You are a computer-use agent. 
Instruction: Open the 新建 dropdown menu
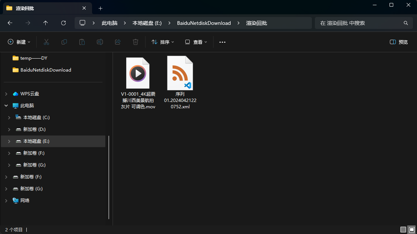19,42
